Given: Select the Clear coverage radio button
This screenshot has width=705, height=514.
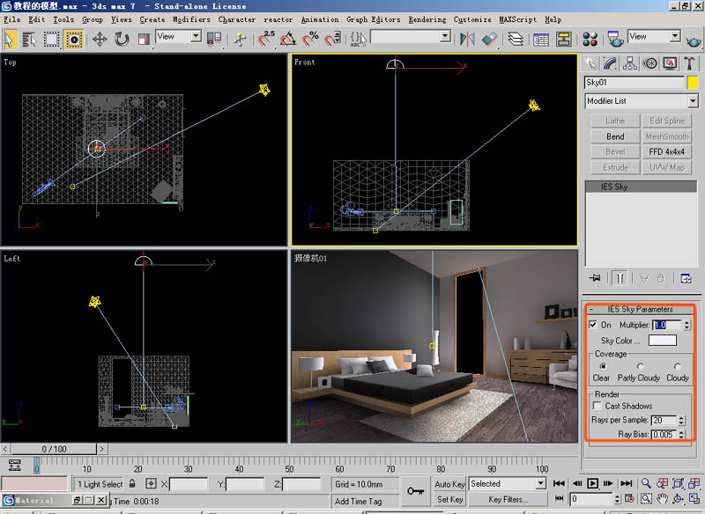Looking at the screenshot, I should (x=603, y=366).
